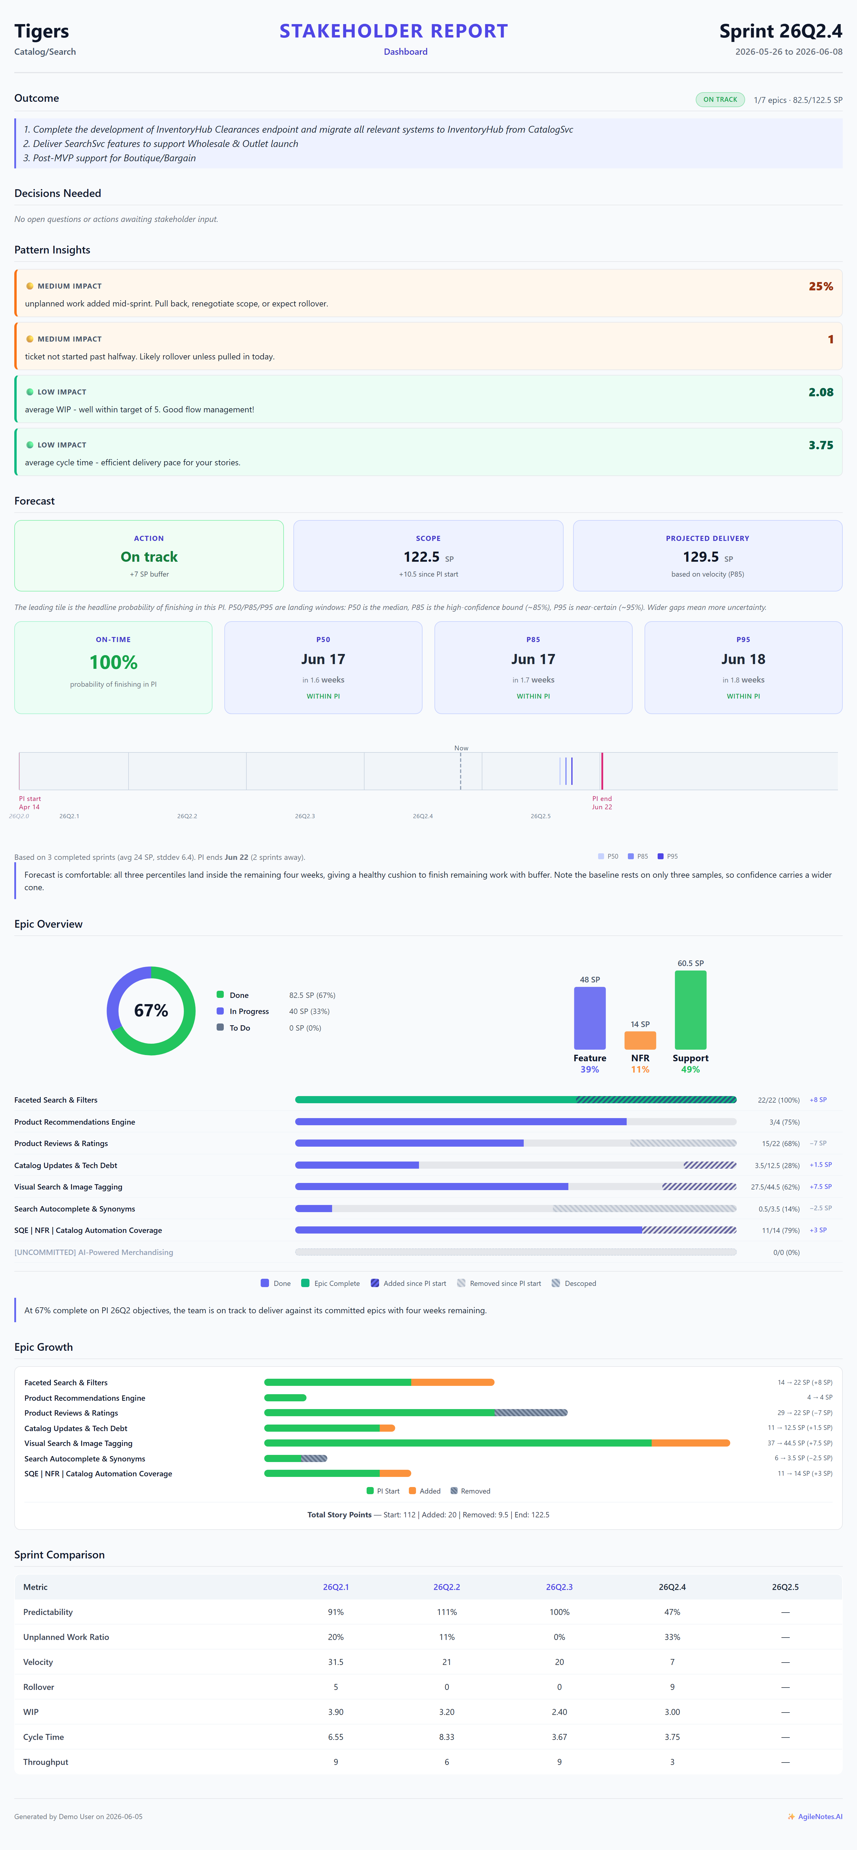This screenshot has height=1850, width=857.
Task: Click Visual Search growth bar in Epic Growth
Action: point(497,1443)
